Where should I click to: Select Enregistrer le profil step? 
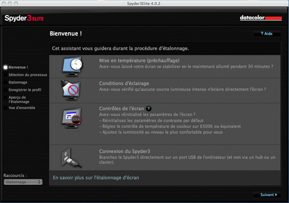click(25, 90)
